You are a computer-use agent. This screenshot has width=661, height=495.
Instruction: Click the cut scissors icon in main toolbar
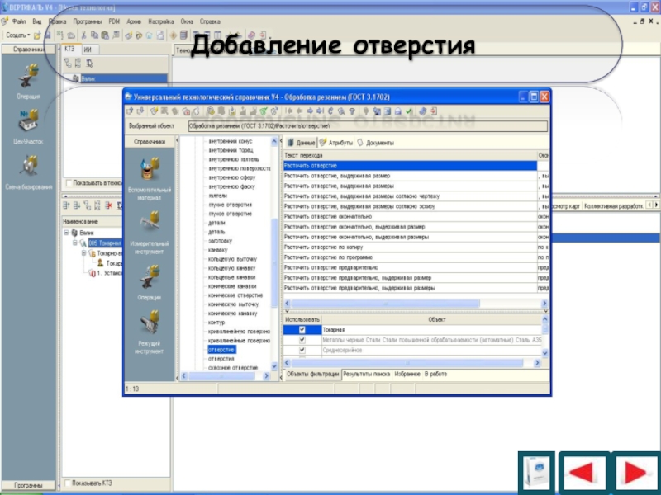pos(83,35)
